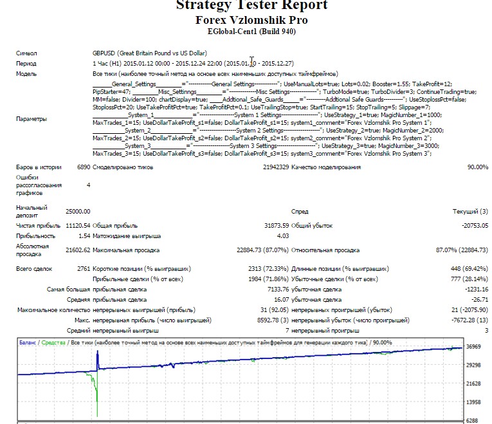Image resolution: width=492 pixels, height=424 pixels.
Task: Click 'Всего сделок' label
Action: (x=34, y=269)
